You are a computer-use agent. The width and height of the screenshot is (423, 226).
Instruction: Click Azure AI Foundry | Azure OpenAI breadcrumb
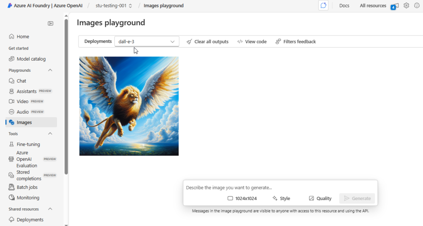(x=48, y=6)
